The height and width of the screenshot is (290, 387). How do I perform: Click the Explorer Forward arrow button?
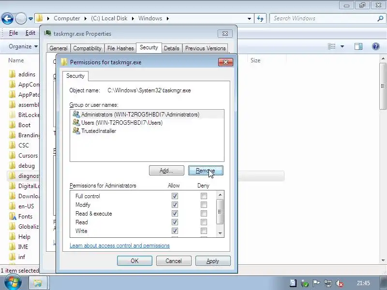21,18
